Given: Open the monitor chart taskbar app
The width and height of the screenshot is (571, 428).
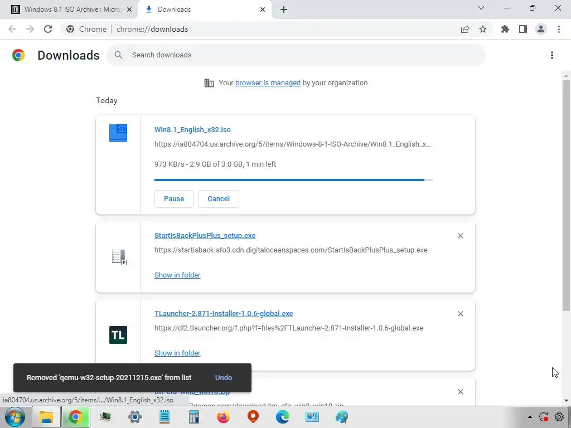Looking at the screenshot, I should point(312,417).
